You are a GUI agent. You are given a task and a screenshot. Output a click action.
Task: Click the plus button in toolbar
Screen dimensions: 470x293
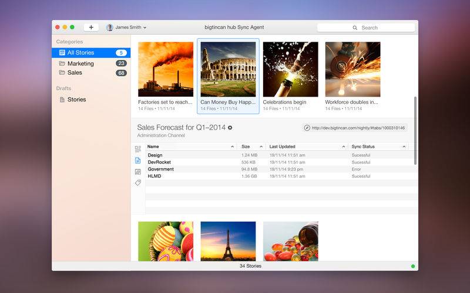tap(91, 27)
